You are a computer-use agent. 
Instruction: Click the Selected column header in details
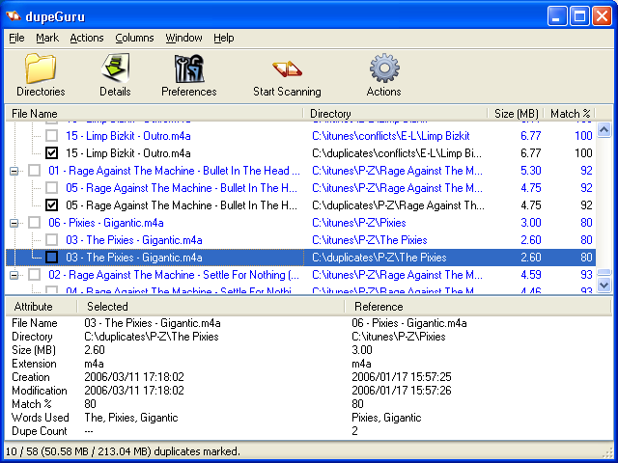(x=211, y=307)
